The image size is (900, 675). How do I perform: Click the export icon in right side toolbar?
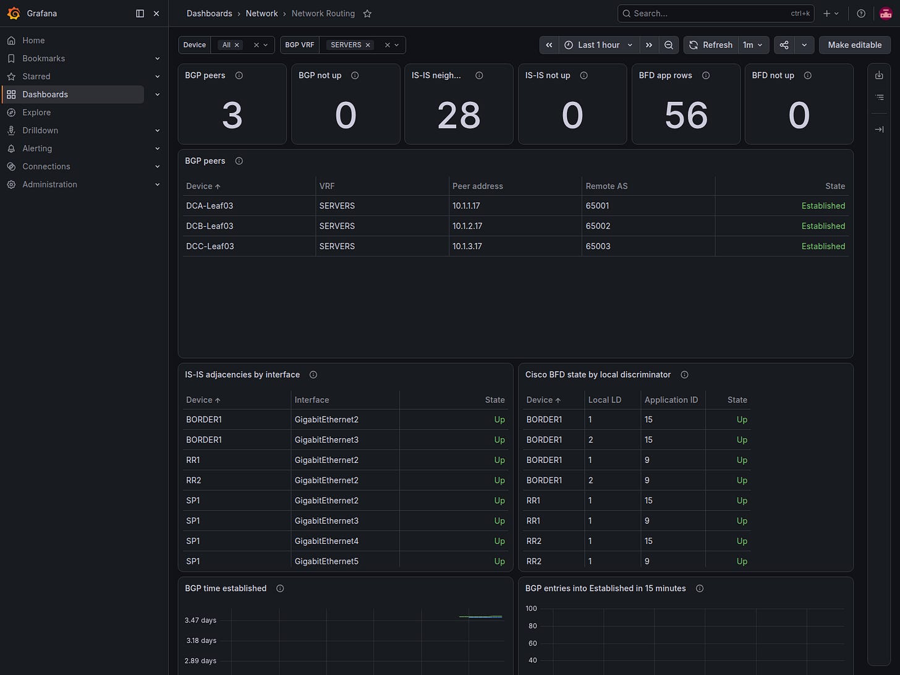tap(879, 75)
